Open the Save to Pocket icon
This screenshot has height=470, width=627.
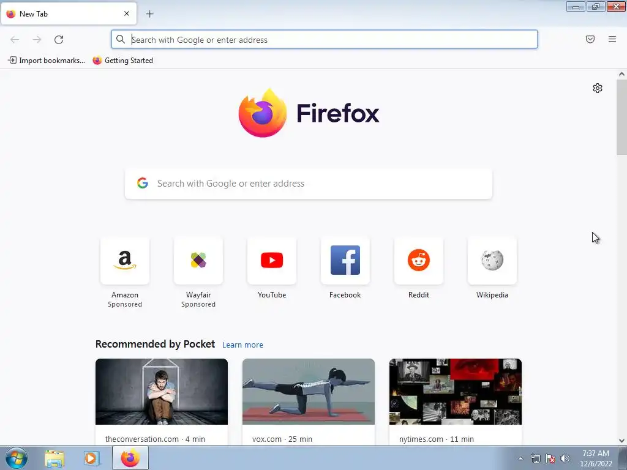click(590, 39)
